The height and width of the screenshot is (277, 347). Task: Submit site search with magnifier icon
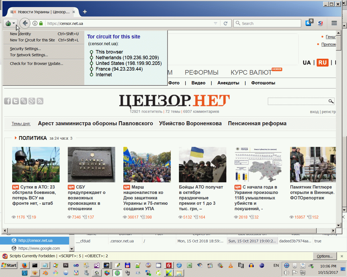pos(331,101)
